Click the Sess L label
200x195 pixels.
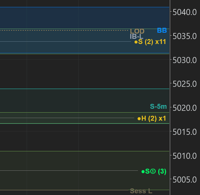[141, 191]
